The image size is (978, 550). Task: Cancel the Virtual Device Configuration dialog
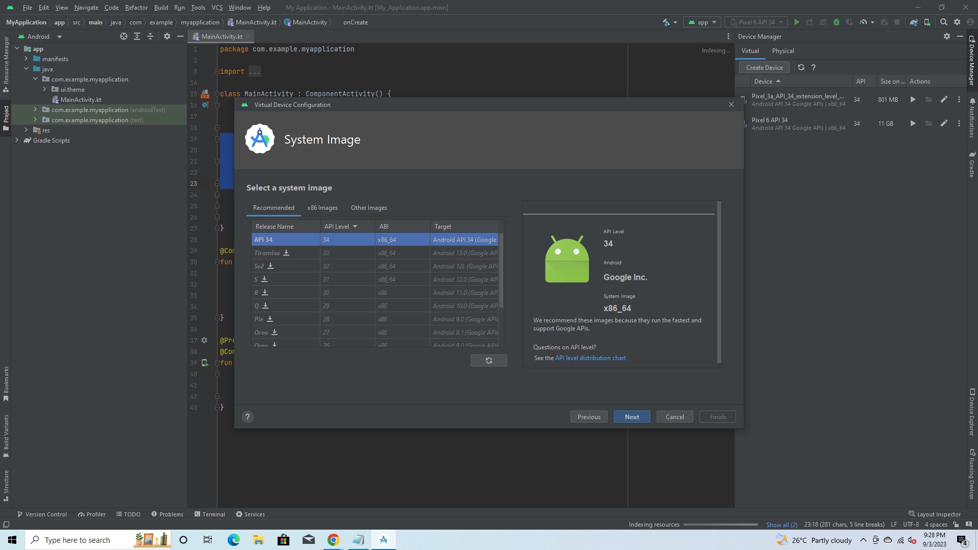pyautogui.click(x=675, y=417)
